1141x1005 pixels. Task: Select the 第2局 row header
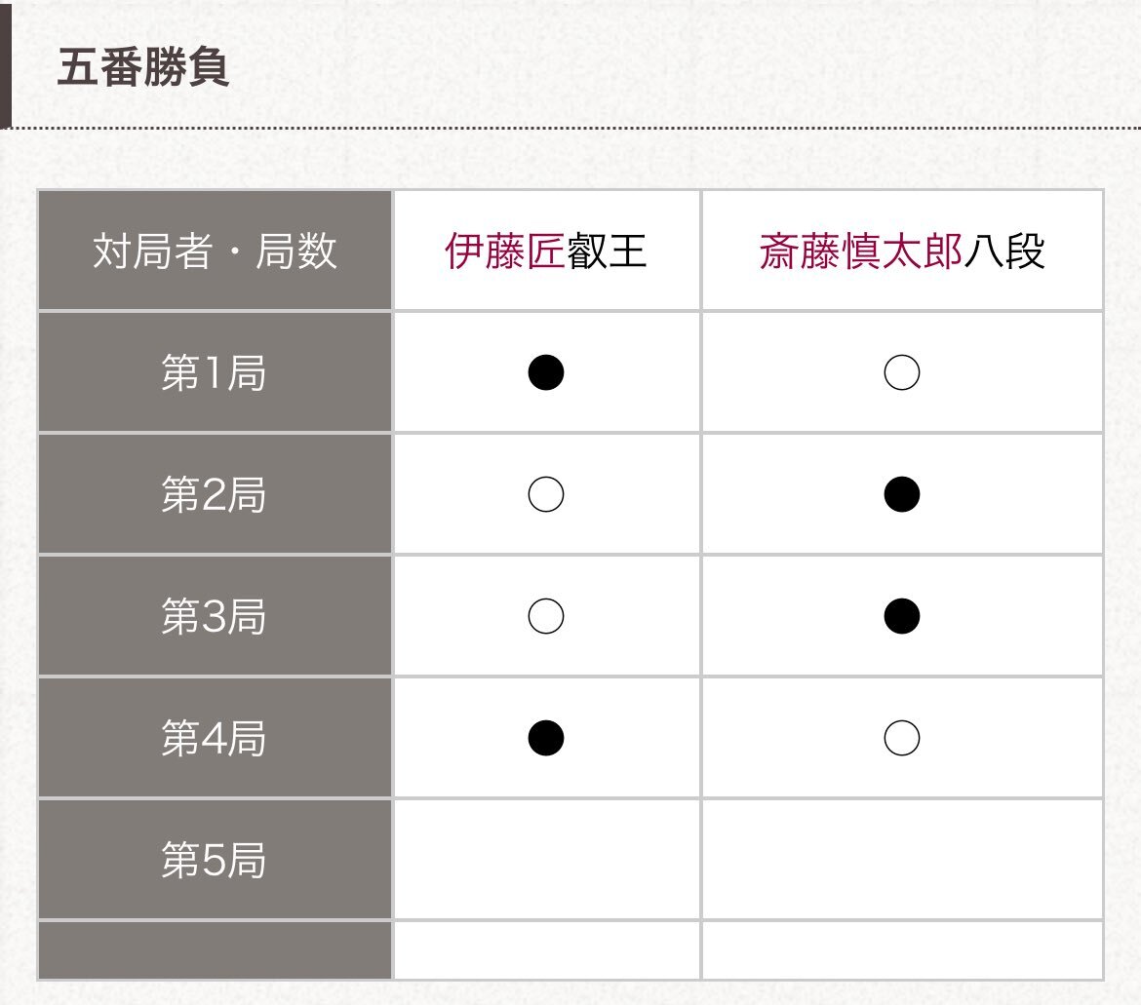tap(215, 494)
